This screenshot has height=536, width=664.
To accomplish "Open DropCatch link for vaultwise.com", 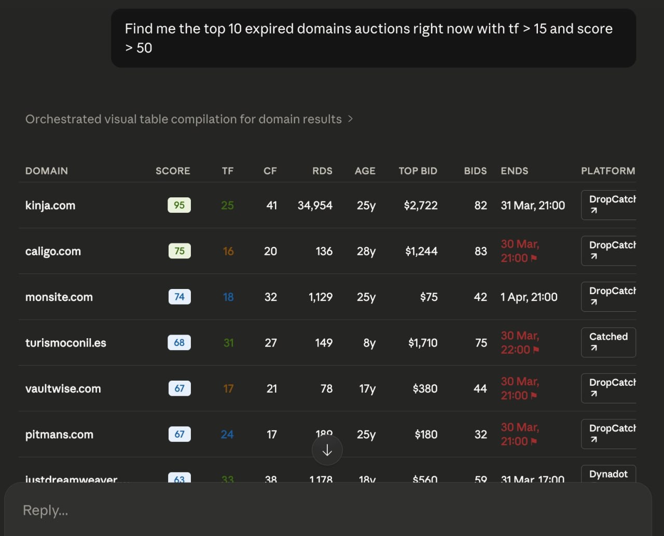I will (609, 388).
